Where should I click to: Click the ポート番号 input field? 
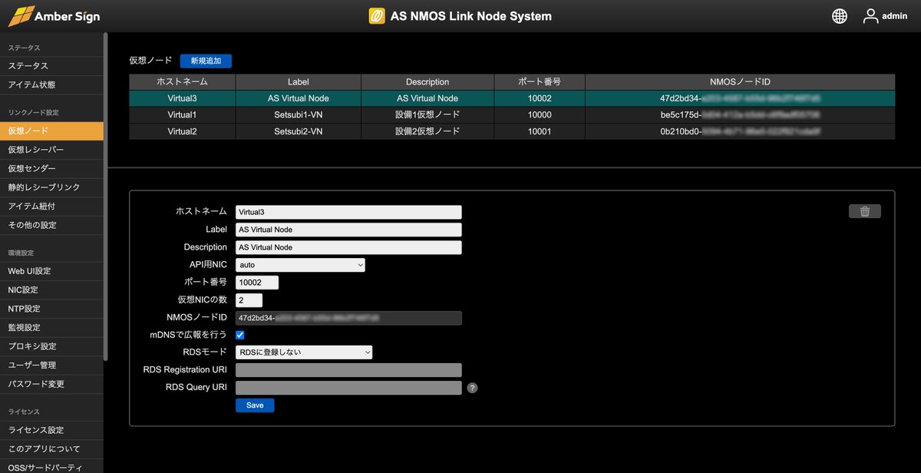pyautogui.click(x=257, y=283)
